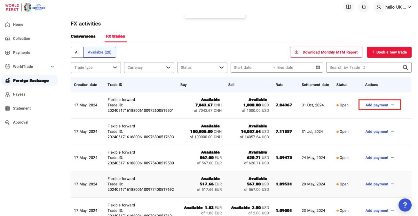
Task: Open the Home sidebar icon
Action: coord(8,25)
